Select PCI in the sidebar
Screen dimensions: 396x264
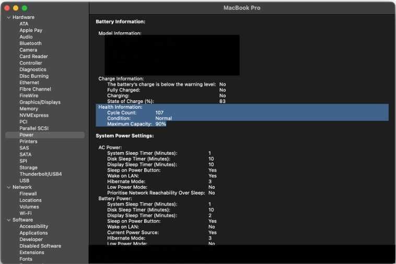(x=23, y=122)
